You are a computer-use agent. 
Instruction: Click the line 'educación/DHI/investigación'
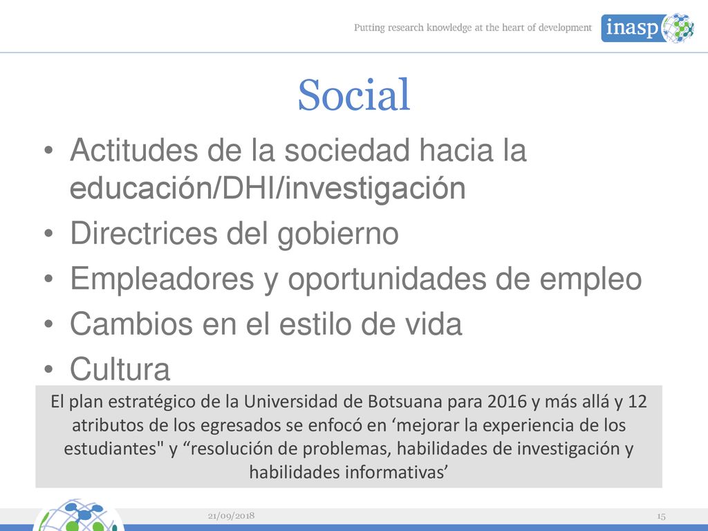[268, 188]
